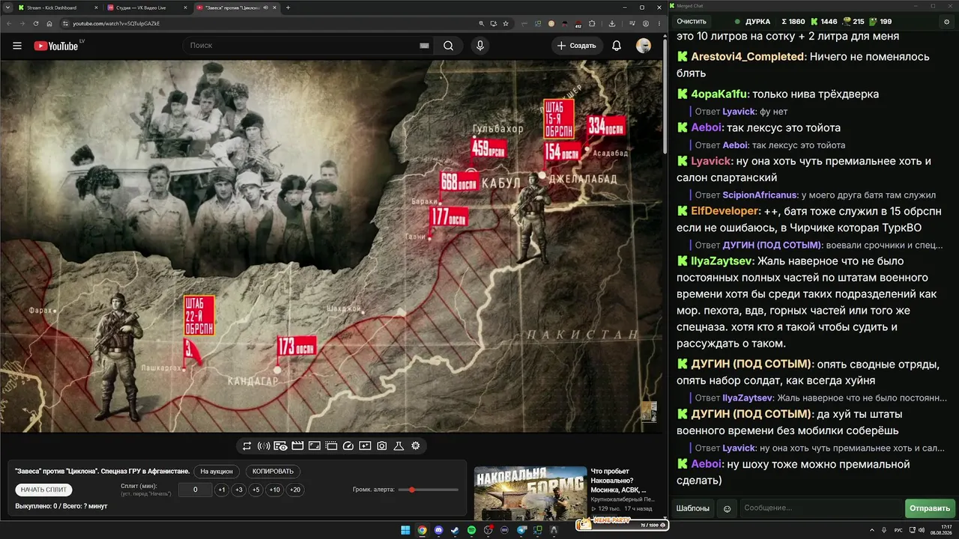Click the broadcast signal icon in video toolbar
Image resolution: width=959 pixels, height=539 pixels.
[x=264, y=446]
